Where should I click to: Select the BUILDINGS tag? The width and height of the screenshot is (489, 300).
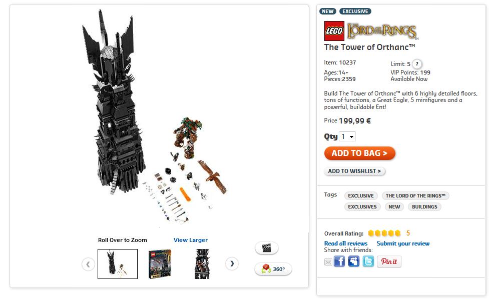pos(424,206)
